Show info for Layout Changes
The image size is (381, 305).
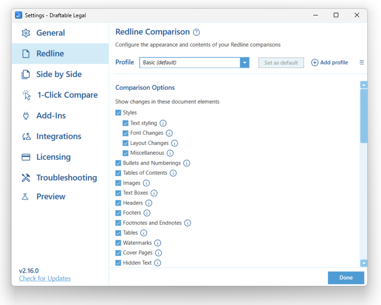174,143
